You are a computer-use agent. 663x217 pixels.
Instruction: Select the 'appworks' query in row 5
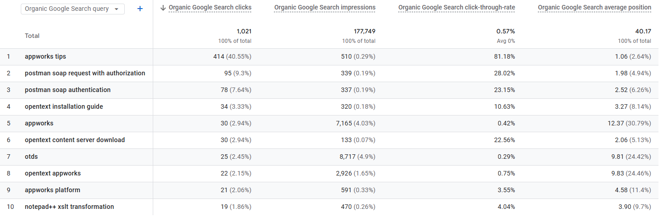[x=39, y=124]
